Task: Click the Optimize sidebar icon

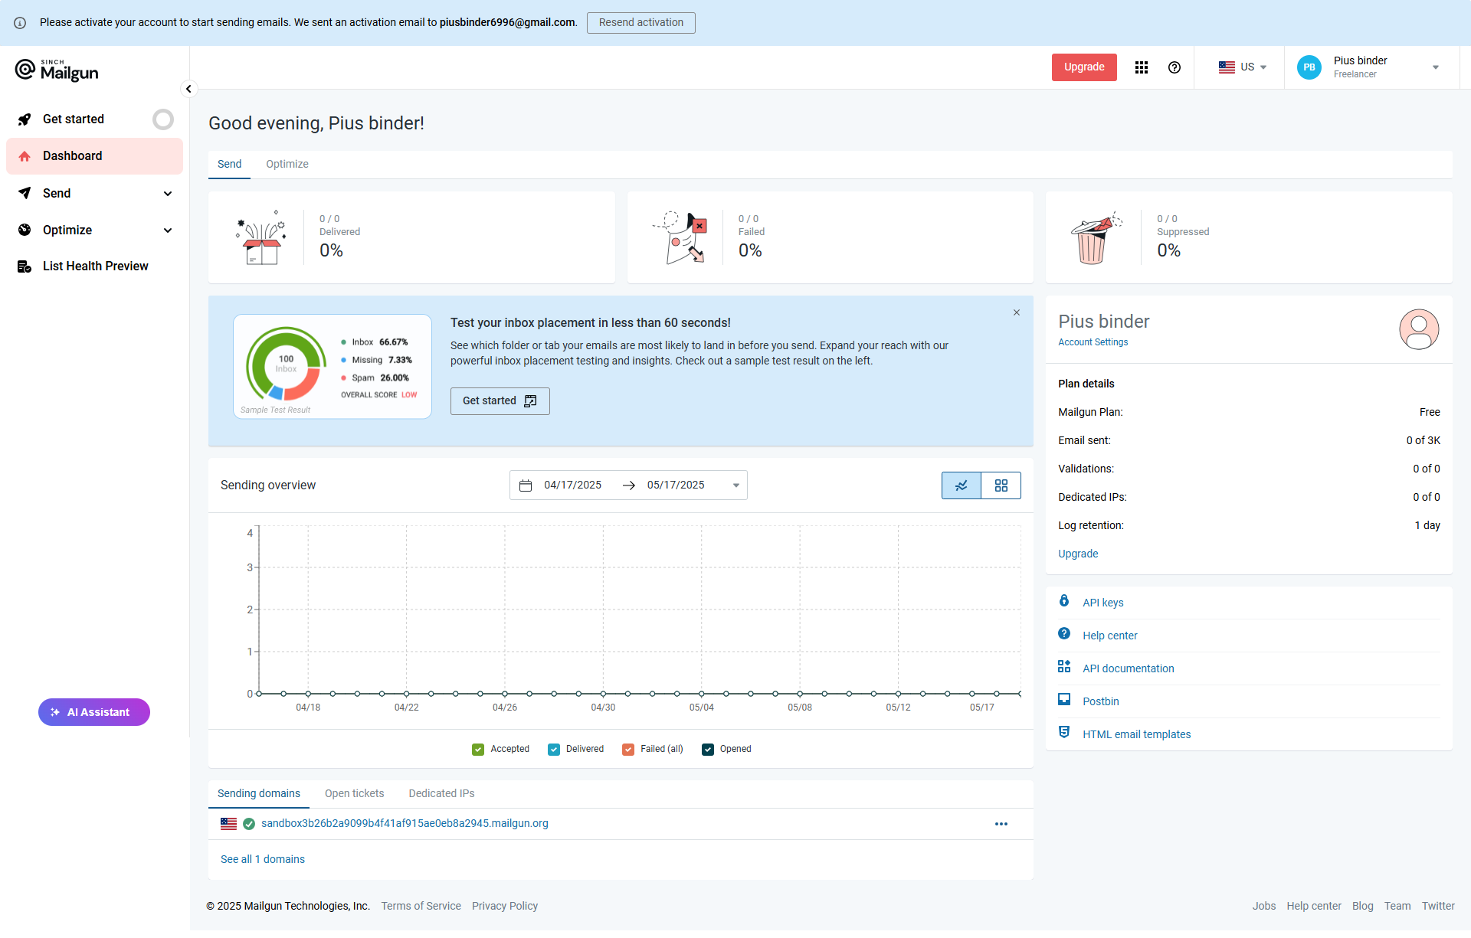Action: coord(25,230)
